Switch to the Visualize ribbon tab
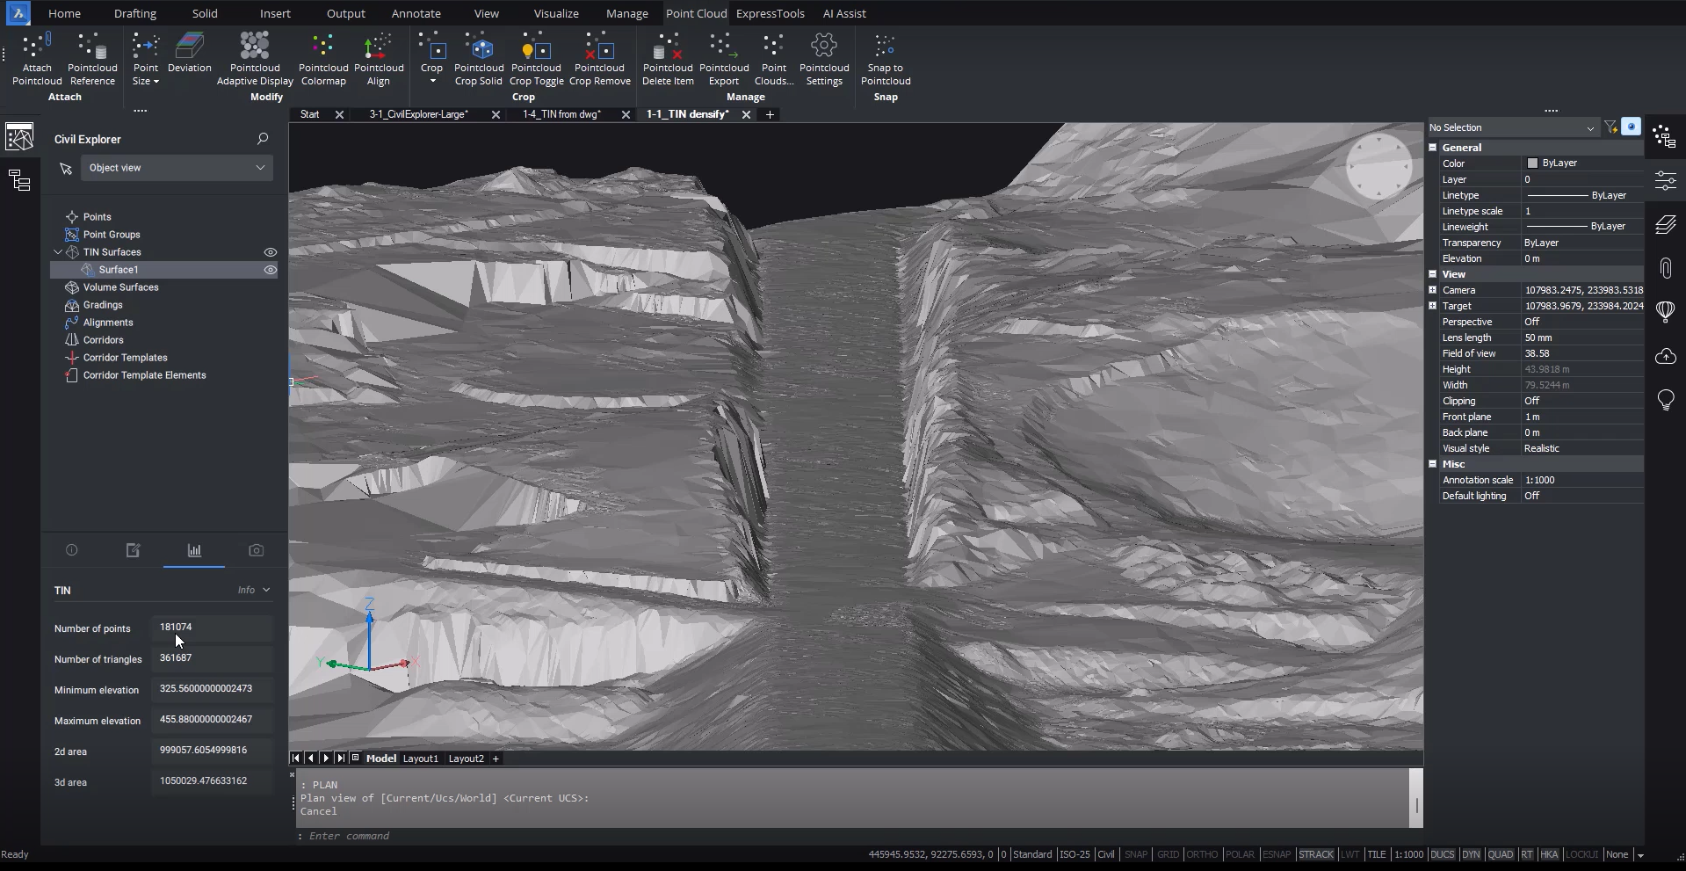Image resolution: width=1686 pixels, height=871 pixels. pos(555,13)
